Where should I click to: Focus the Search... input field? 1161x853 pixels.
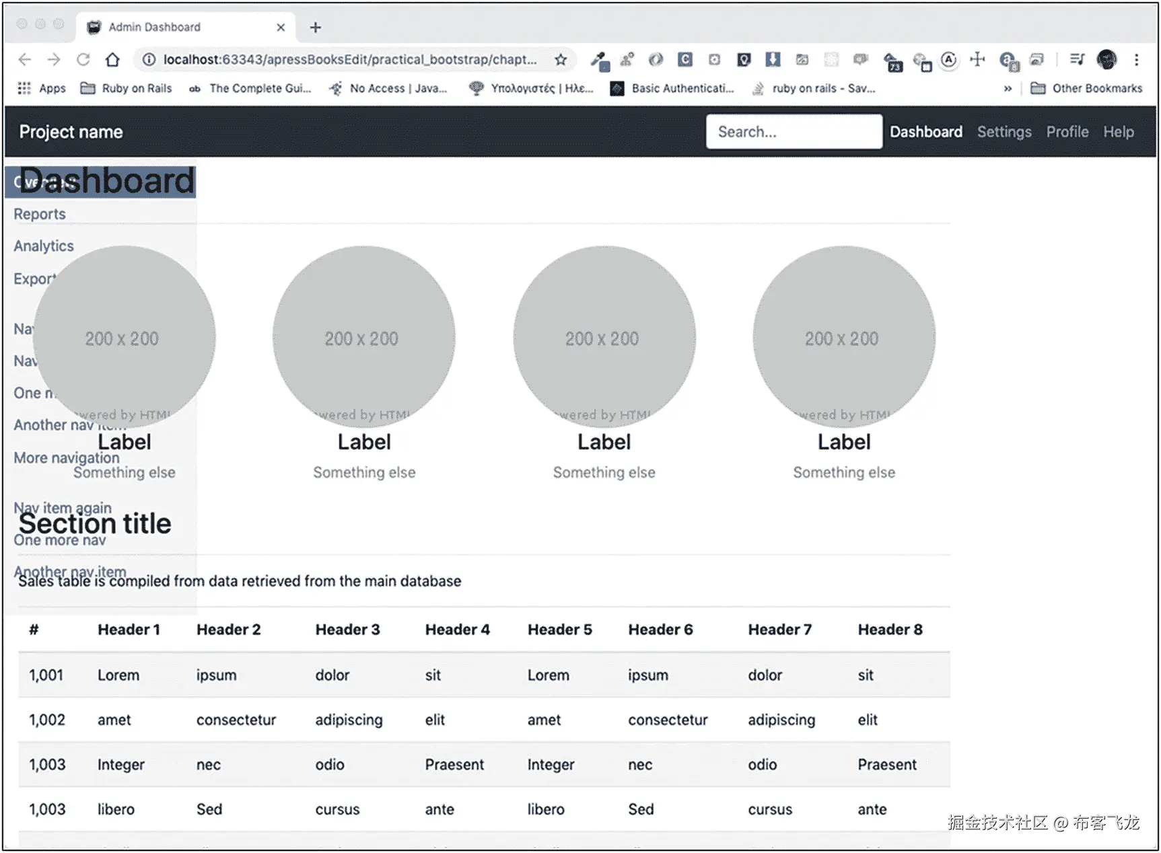(x=794, y=132)
